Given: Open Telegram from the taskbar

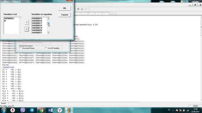Looking at the screenshot, I should [x=32, y=110].
